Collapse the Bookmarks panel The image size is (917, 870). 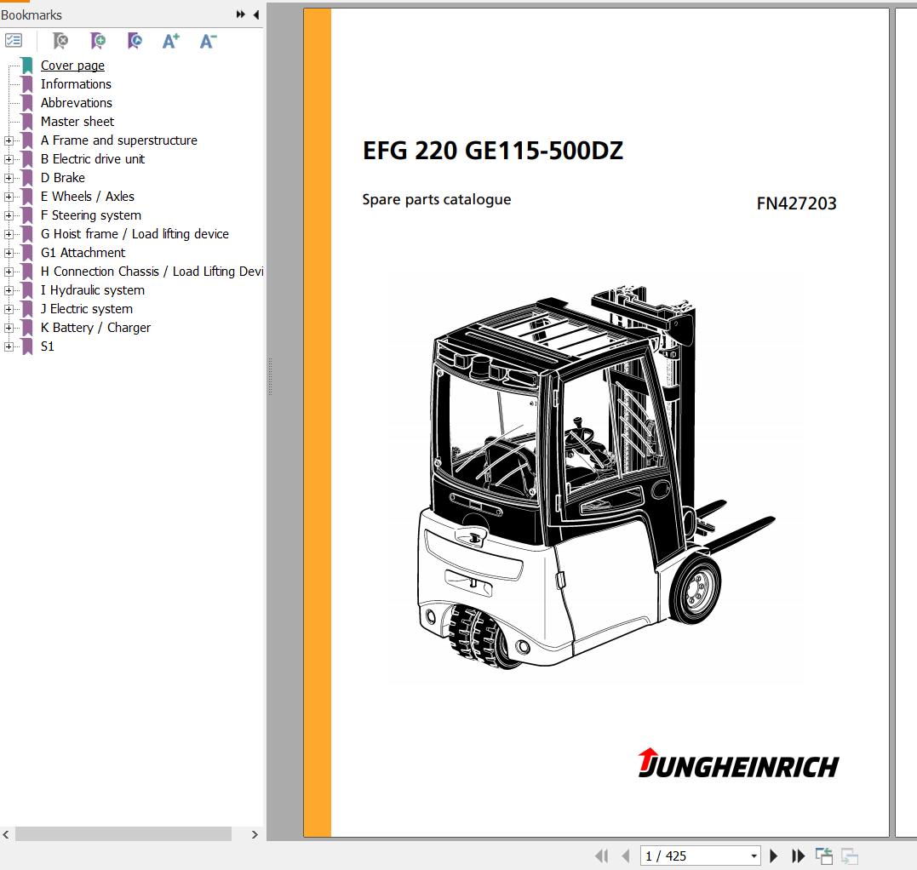(256, 14)
